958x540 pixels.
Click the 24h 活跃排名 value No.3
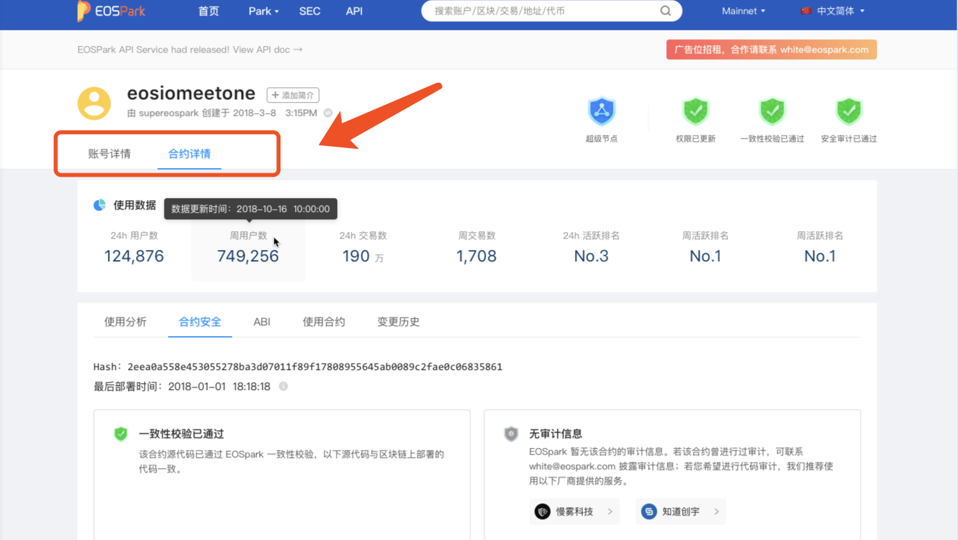pos(591,256)
